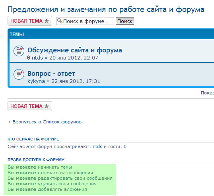Click the asterisk icon on top Новая тема button
This screenshot has width=214, height=196.
click(x=47, y=21)
